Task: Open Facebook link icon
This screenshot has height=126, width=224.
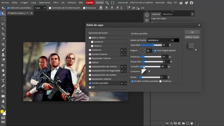Action: (x=191, y=2)
